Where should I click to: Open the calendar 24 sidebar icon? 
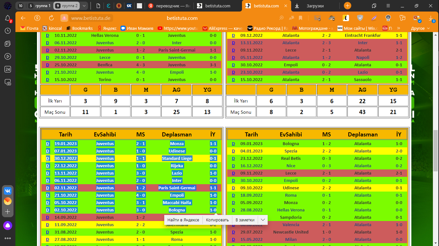click(x=8, y=69)
